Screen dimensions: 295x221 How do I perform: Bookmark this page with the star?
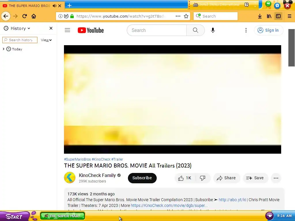coord(186,16)
